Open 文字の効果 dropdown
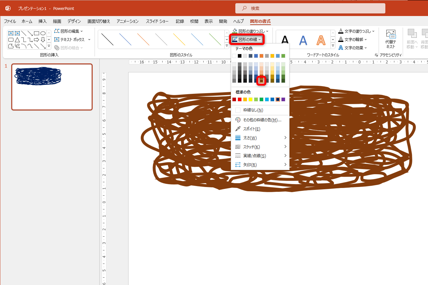The height and width of the screenshot is (285, 428). [x=353, y=48]
